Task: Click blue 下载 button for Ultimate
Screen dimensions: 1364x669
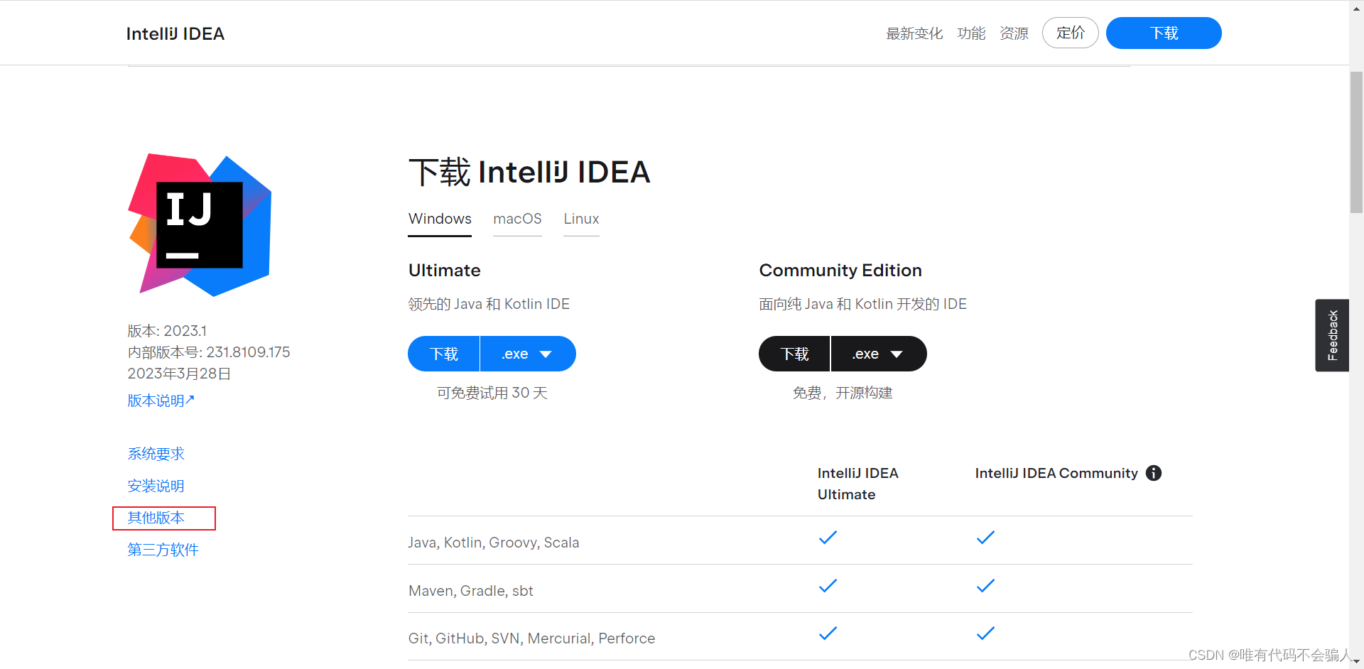Action: point(444,354)
